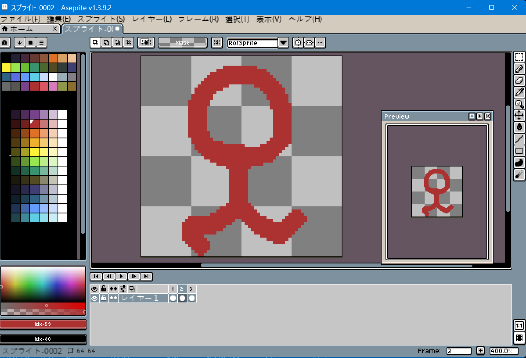This screenshot has height=358, width=526.
Task: Pick a color with the Eyedropper tool
Action: tap(519, 92)
